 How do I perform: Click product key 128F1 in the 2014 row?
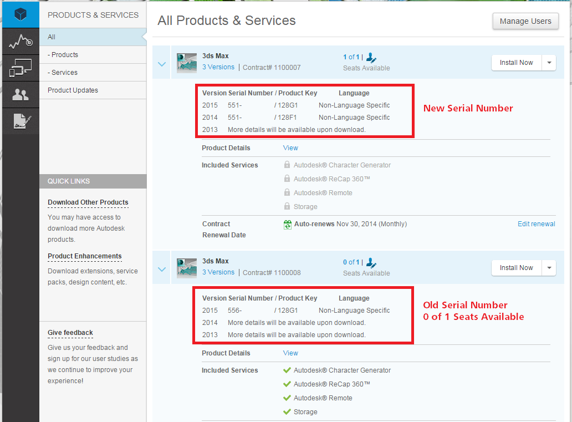click(288, 118)
